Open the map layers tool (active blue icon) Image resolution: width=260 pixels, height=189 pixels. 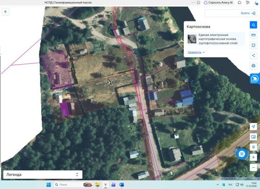[x=253, y=25]
